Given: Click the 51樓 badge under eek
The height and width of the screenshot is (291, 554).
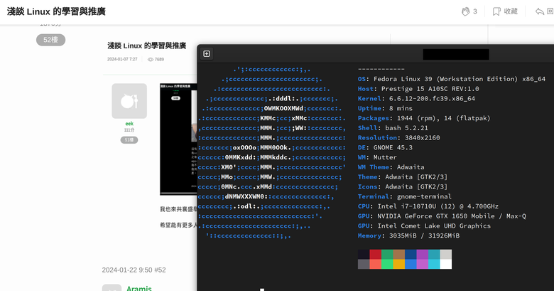Looking at the screenshot, I should click(x=129, y=140).
